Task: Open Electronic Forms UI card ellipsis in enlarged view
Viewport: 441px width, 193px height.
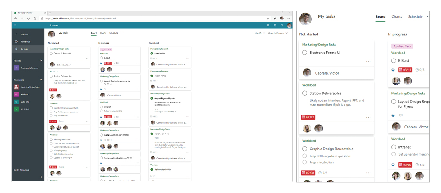Action: coord(369,62)
